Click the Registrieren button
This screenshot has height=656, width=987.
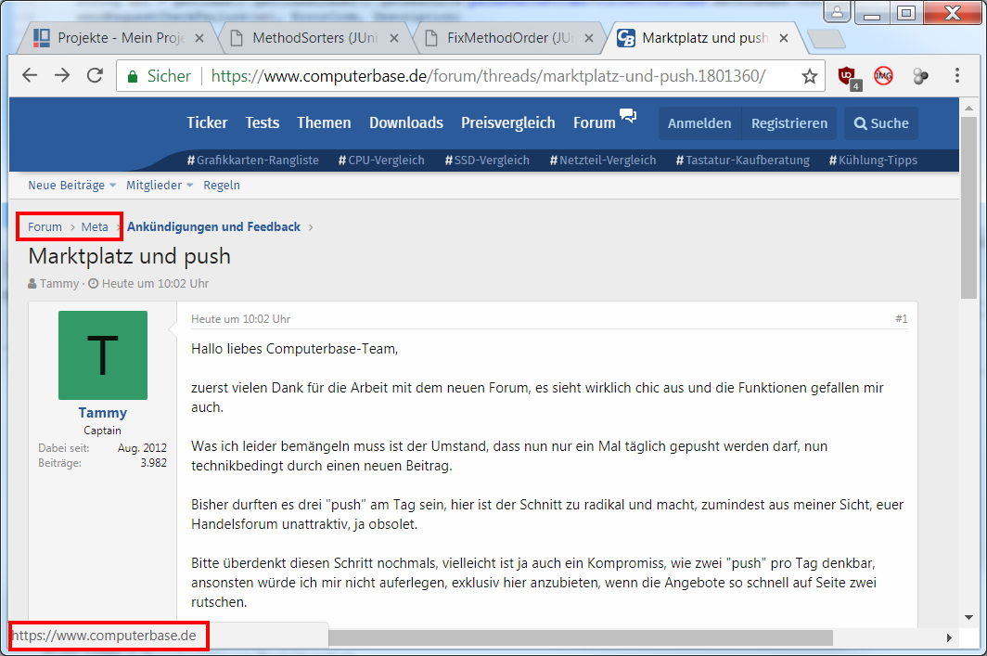click(789, 123)
